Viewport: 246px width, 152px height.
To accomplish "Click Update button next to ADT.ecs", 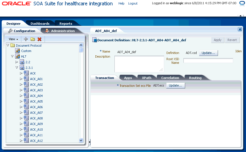I will (176, 85).
